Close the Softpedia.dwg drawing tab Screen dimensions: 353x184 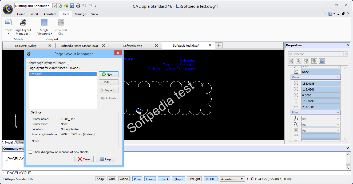(x=157, y=46)
